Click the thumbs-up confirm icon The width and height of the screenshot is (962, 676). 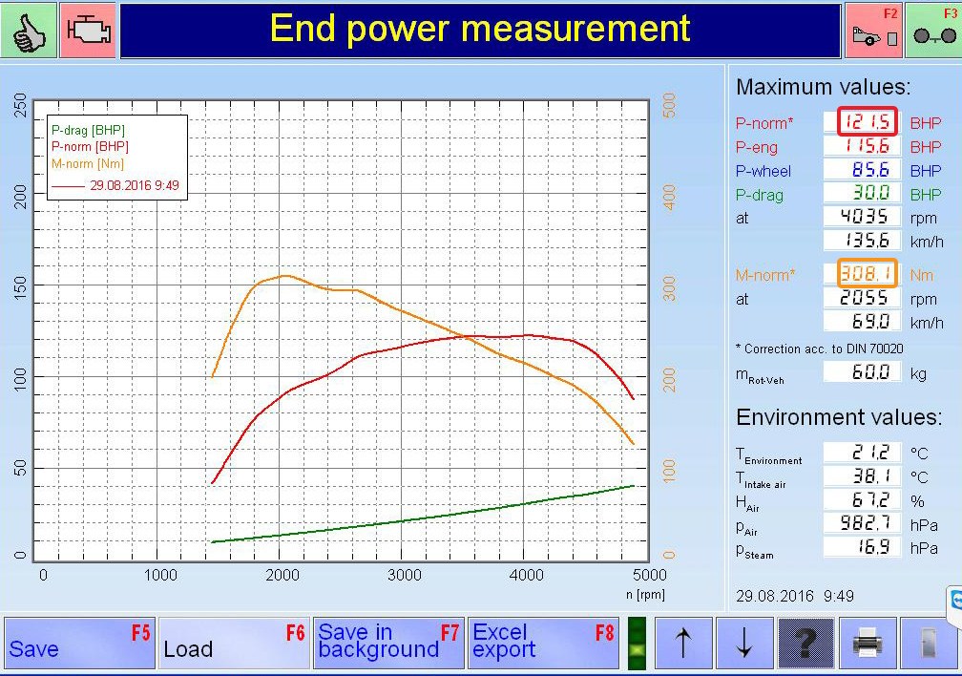tap(29, 31)
